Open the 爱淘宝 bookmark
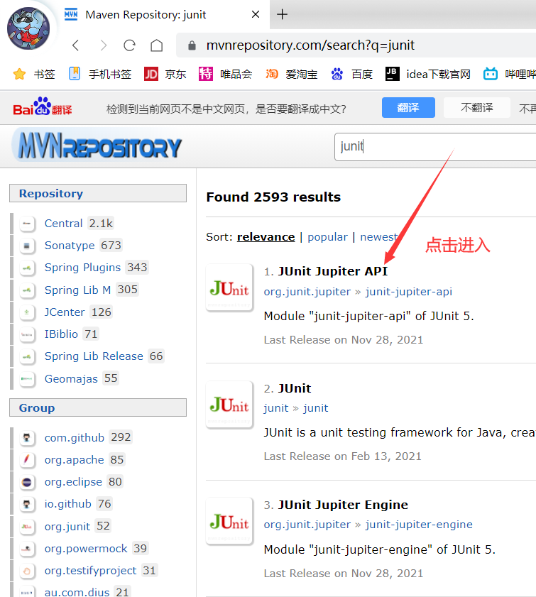Screen dimensions: 536x597 click(x=291, y=74)
